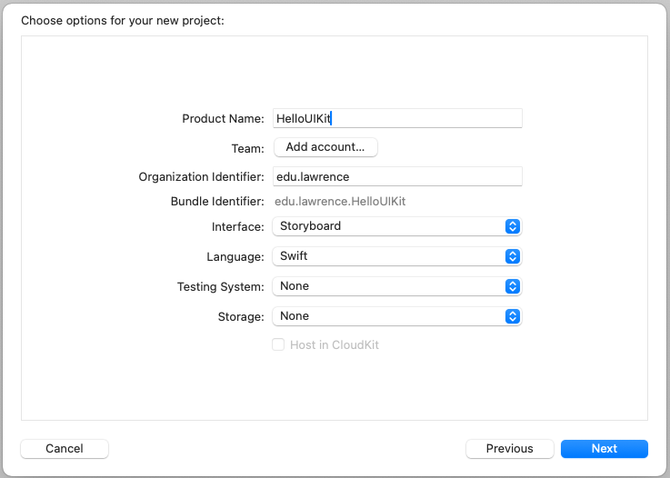Click the blue chevron icon on Interface popup
This screenshot has width=670, height=478.
tap(513, 226)
